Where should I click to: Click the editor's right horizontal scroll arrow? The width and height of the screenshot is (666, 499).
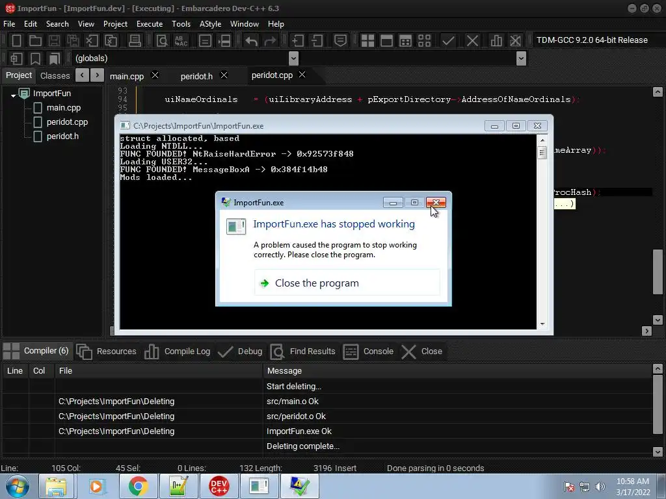(646, 331)
